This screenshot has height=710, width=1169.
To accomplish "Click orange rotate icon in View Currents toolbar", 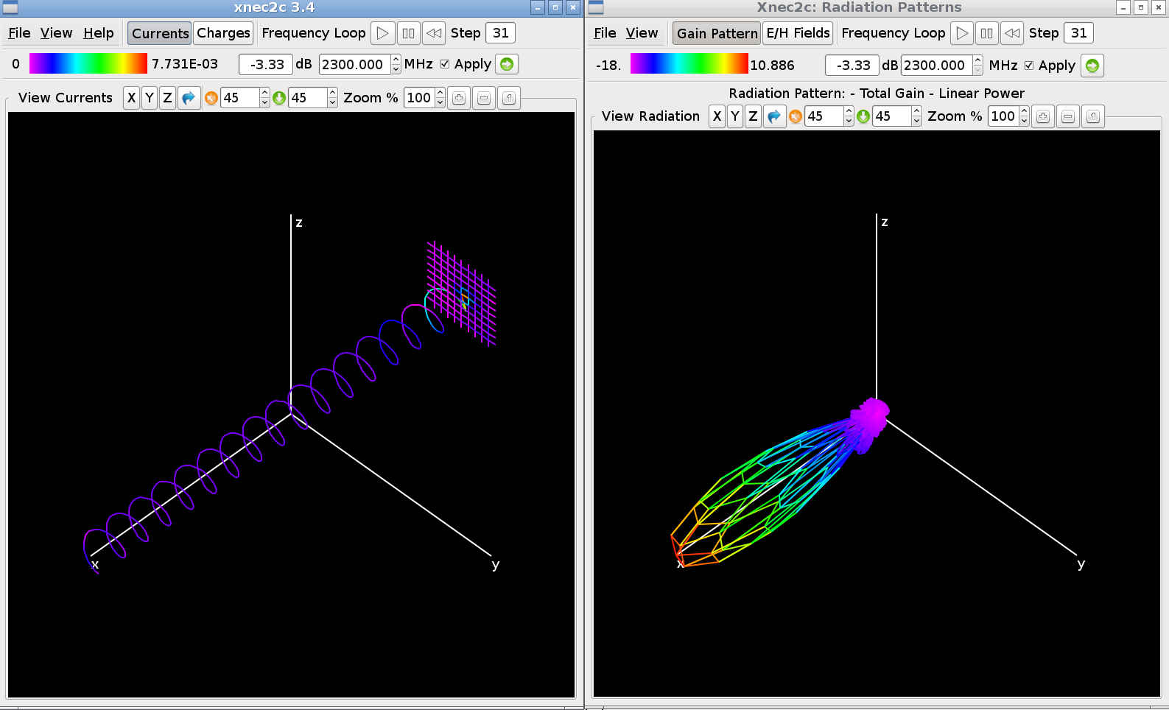I will 211,98.
